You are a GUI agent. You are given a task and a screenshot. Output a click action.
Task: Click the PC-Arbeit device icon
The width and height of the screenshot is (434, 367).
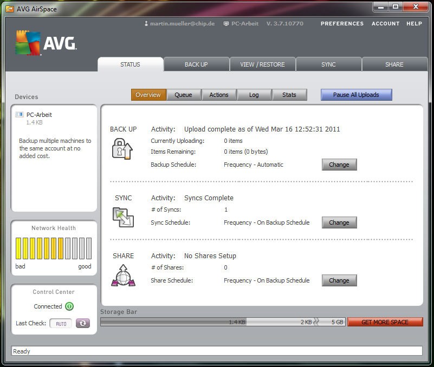[20, 114]
